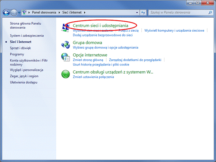Click the Centrum sieci i udostępniania icon
The width and height of the screenshot is (216, 162).
tap(65, 28)
